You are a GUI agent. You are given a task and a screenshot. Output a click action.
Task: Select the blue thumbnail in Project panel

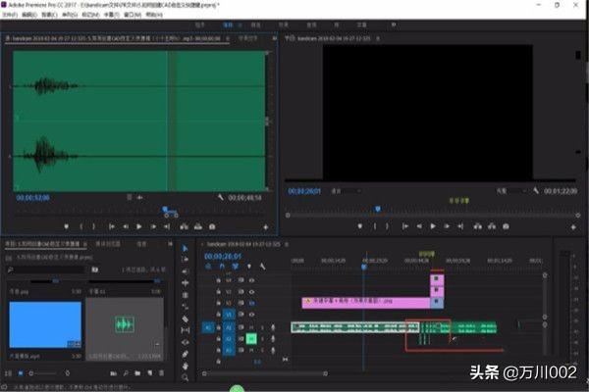(45, 324)
